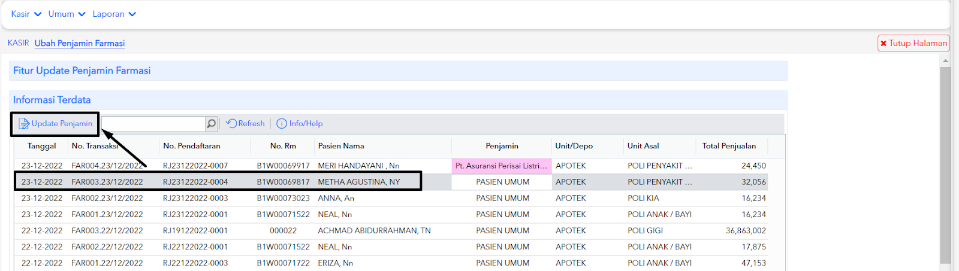The image size is (959, 271).
Task: Click the Refresh icon button
Action: (x=246, y=124)
